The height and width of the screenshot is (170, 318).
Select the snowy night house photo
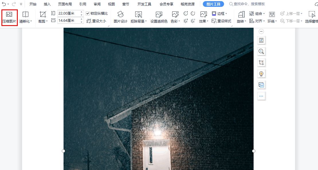click(159, 99)
